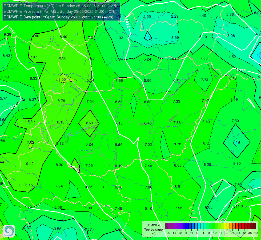Click the dew point value 6.40
Screen dimensions: 261x240
click(x=148, y=123)
